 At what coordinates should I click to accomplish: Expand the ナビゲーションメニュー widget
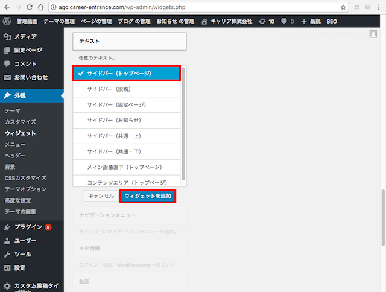[130, 215]
